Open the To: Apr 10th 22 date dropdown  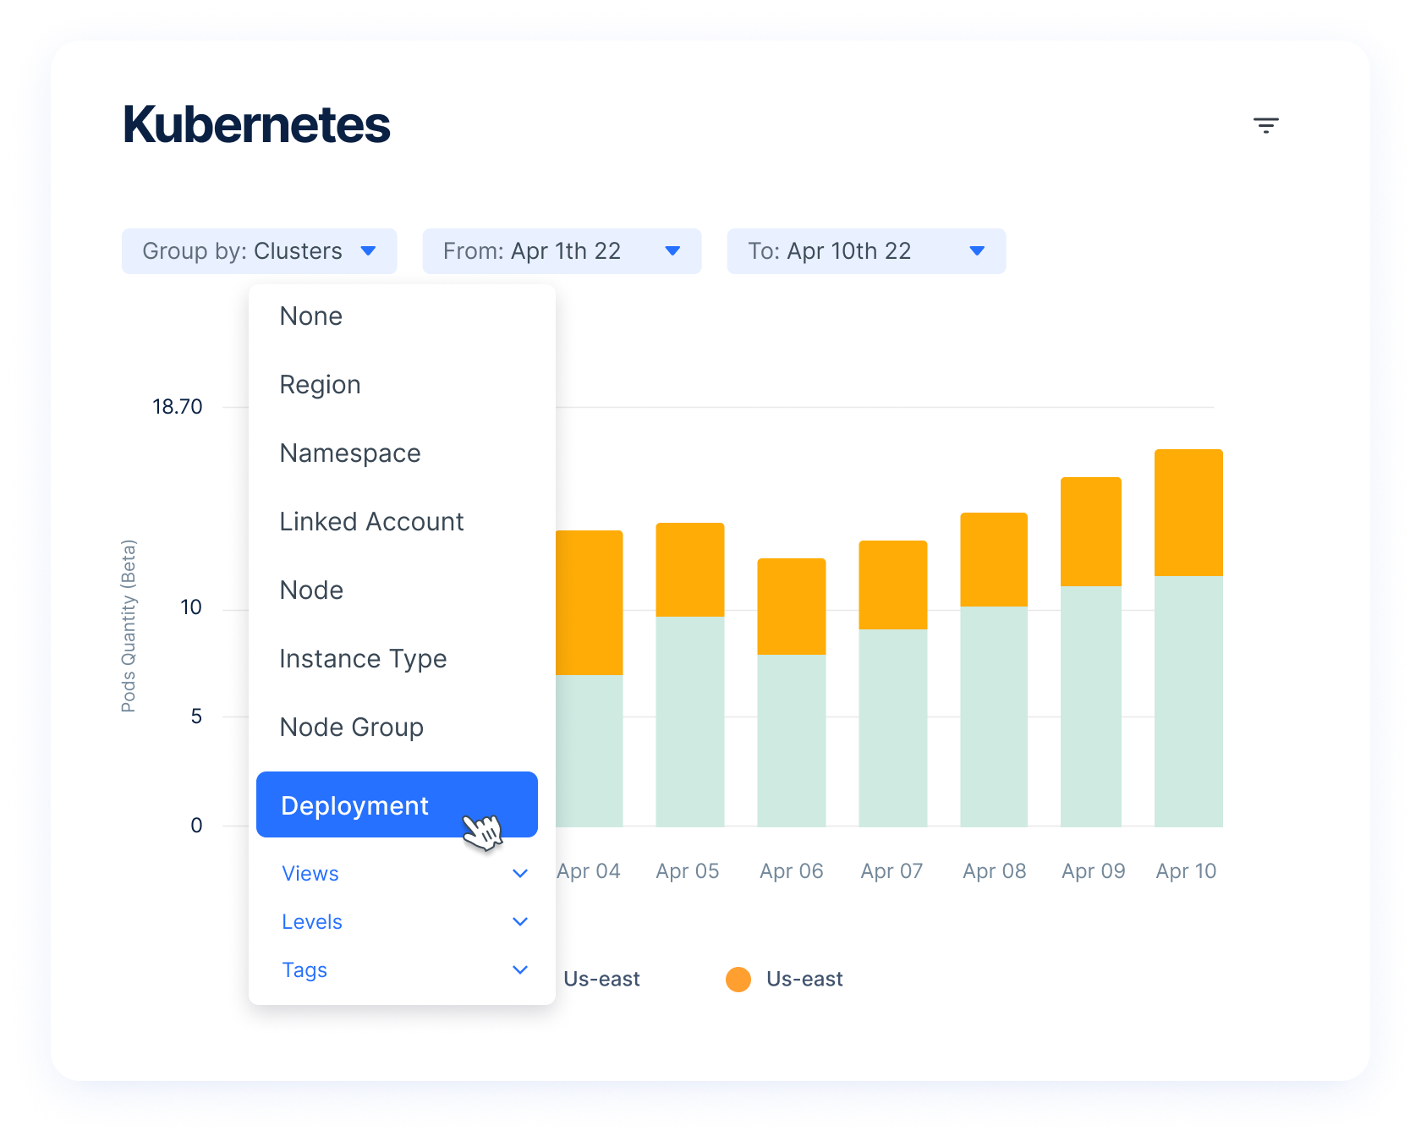point(866,251)
